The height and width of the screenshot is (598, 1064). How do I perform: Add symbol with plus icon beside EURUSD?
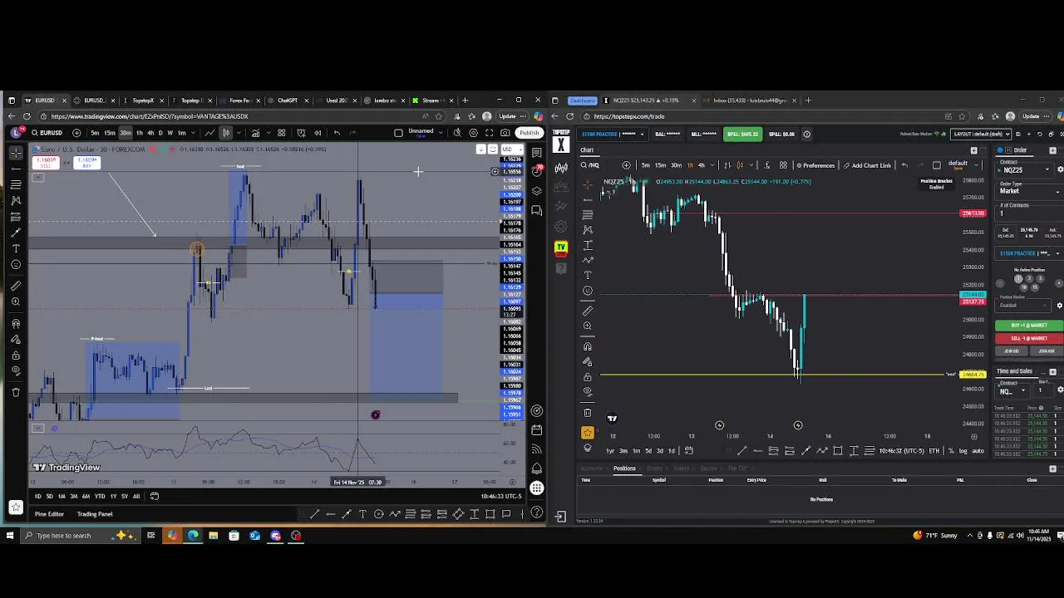click(x=76, y=133)
